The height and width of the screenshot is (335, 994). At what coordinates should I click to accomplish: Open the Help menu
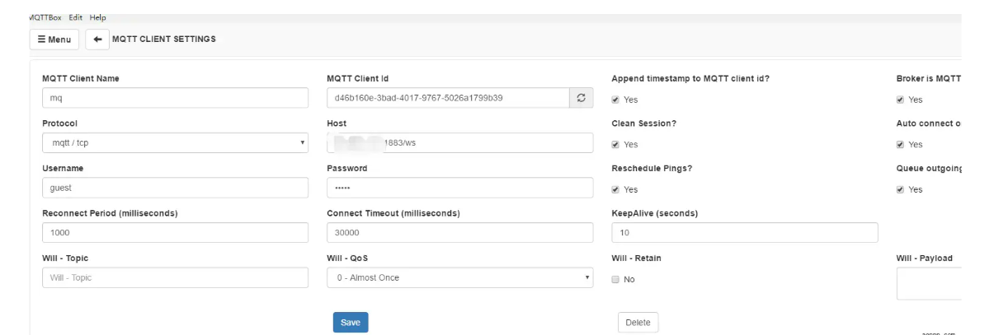point(97,17)
